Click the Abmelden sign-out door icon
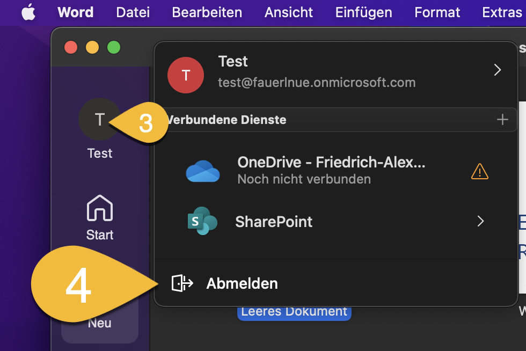 [181, 283]
